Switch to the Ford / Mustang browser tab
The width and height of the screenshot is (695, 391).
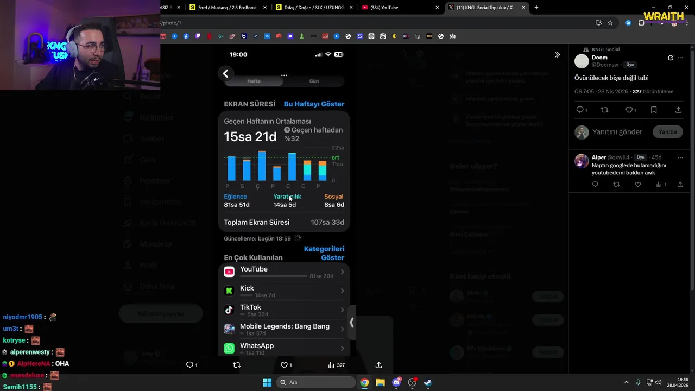click(x=229, y=8)
